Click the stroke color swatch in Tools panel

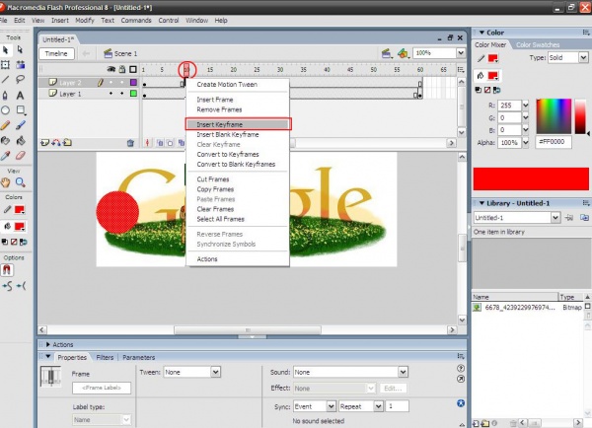click(x=19, y=209)
